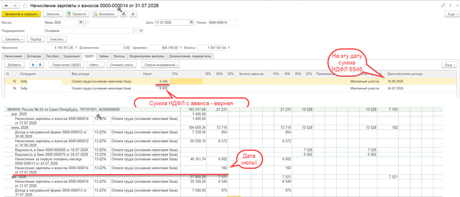Viewport: 460px width, 197px height.
Task: Click the Месяц field showing Июль 2026
Action: (x=61, y=22)
